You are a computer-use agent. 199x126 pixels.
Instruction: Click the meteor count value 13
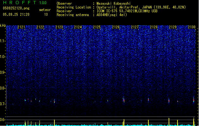point(46,14)
